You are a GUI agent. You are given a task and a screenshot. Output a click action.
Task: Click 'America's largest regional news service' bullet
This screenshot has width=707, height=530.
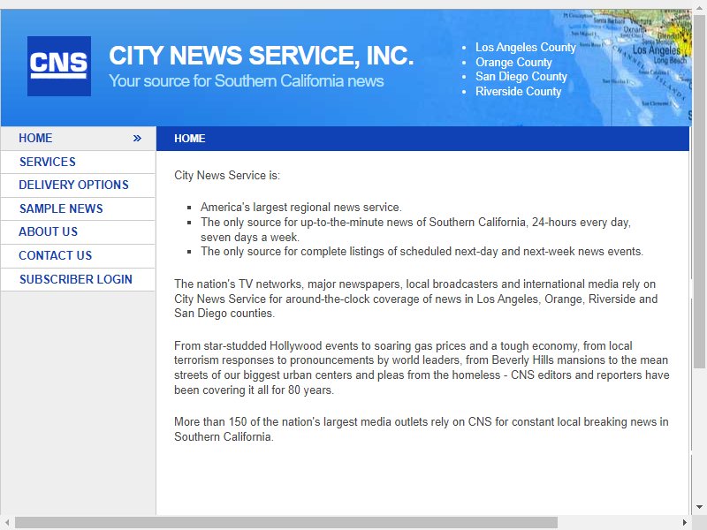click(x=300, y=208)
